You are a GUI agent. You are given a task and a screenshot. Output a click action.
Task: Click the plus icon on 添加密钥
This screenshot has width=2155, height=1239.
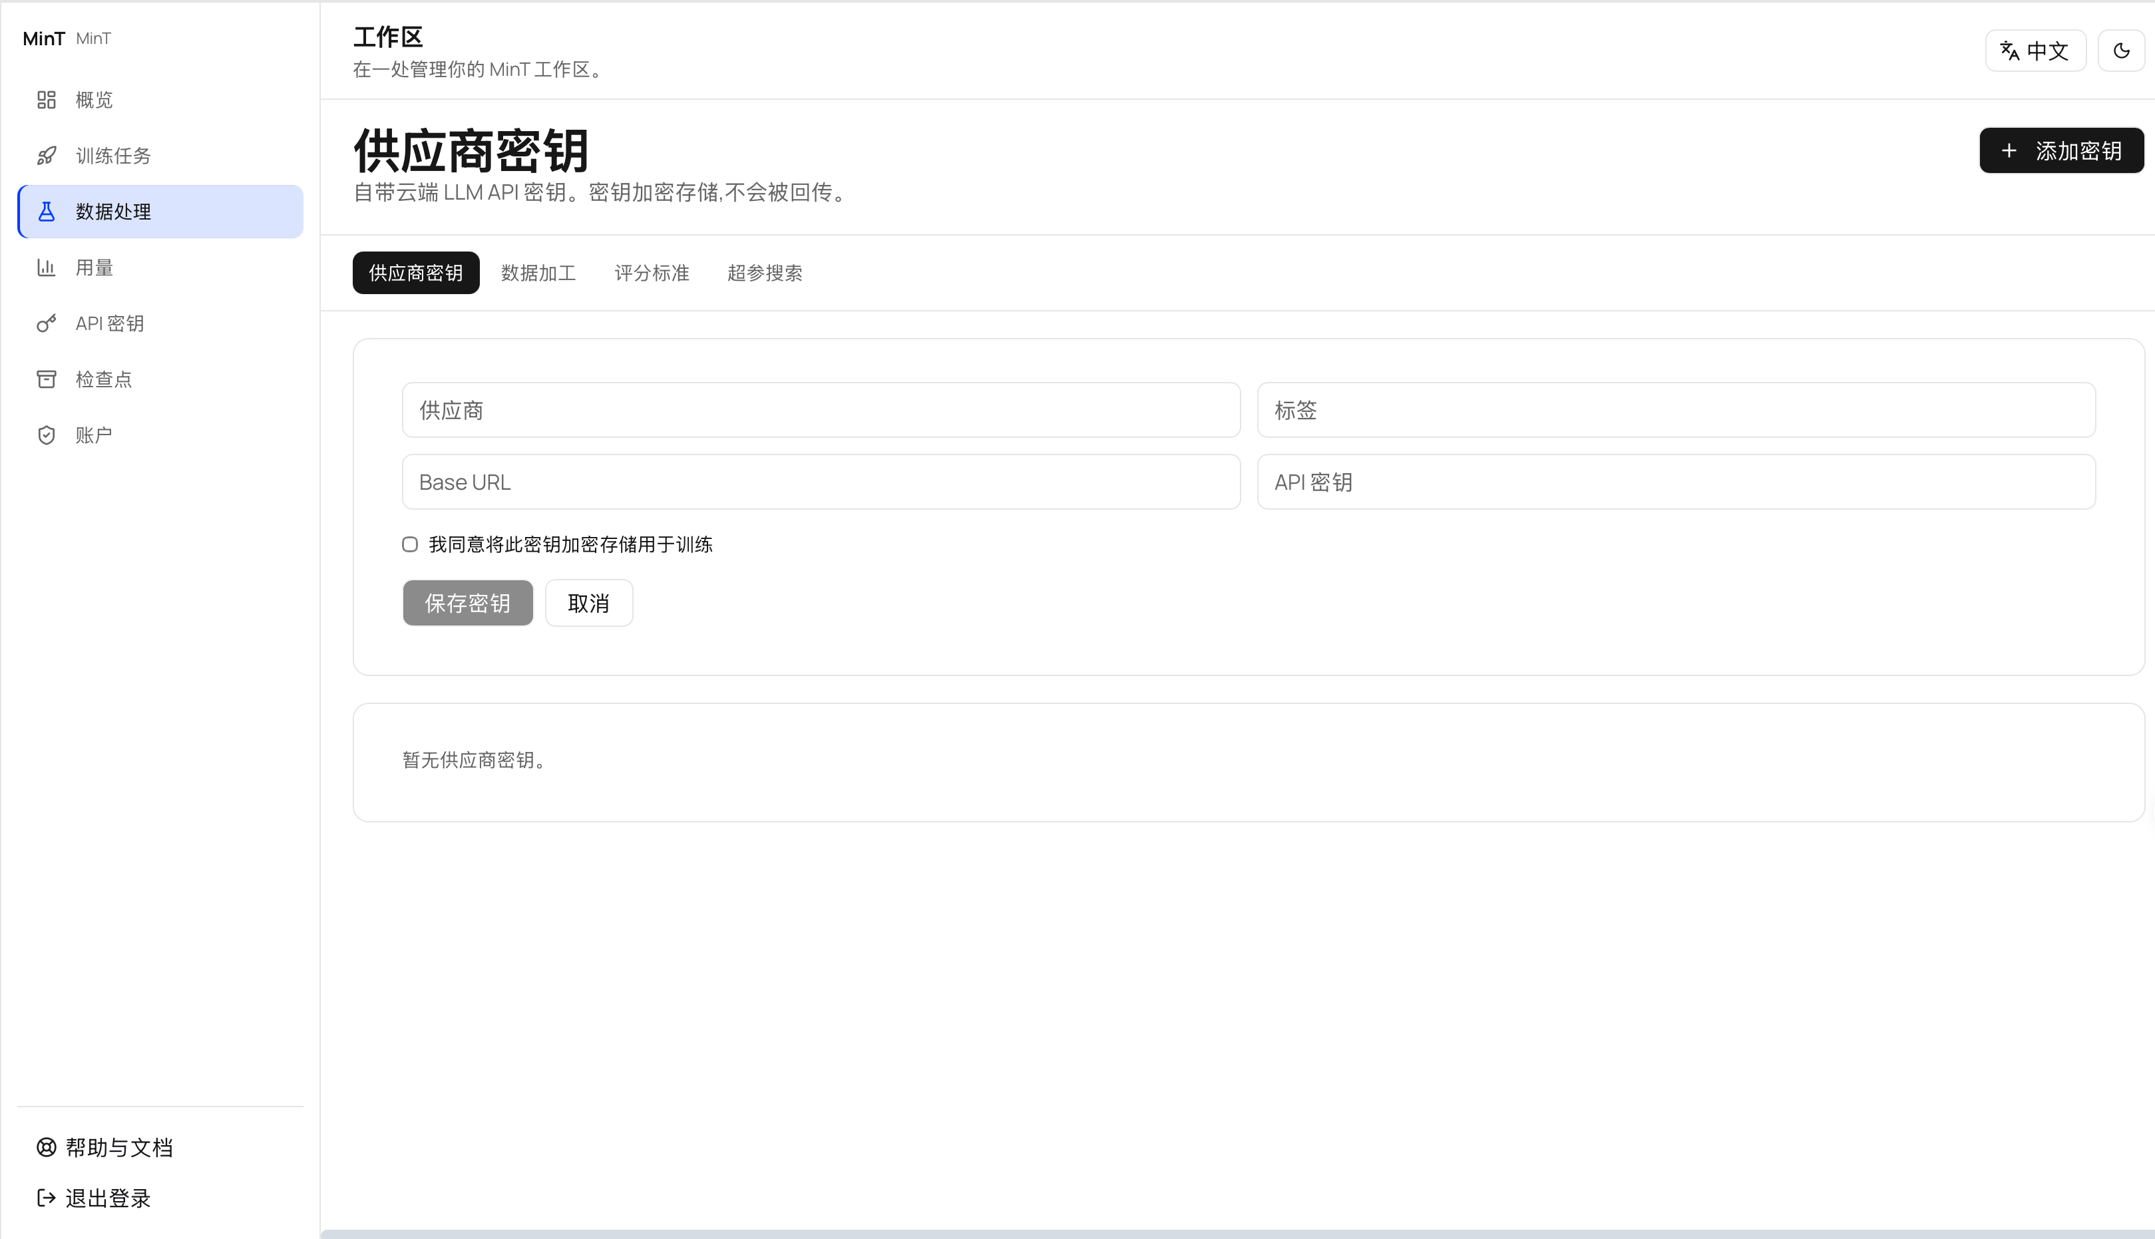(x=2009, y=150)
